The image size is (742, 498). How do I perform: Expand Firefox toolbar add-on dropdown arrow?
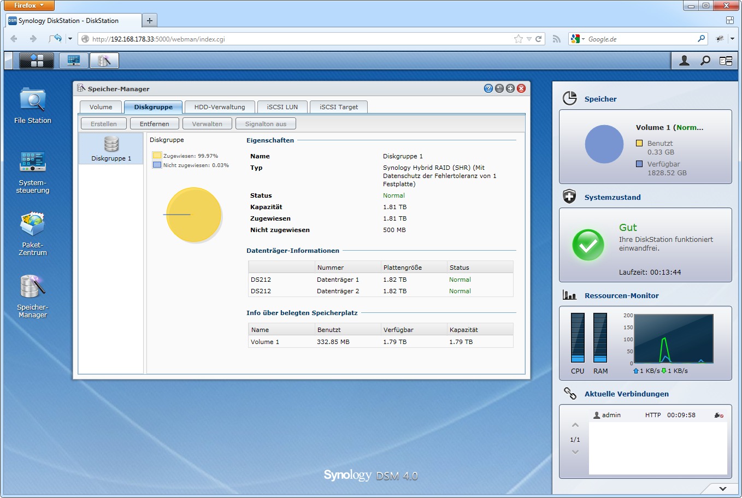coord(732,39)
